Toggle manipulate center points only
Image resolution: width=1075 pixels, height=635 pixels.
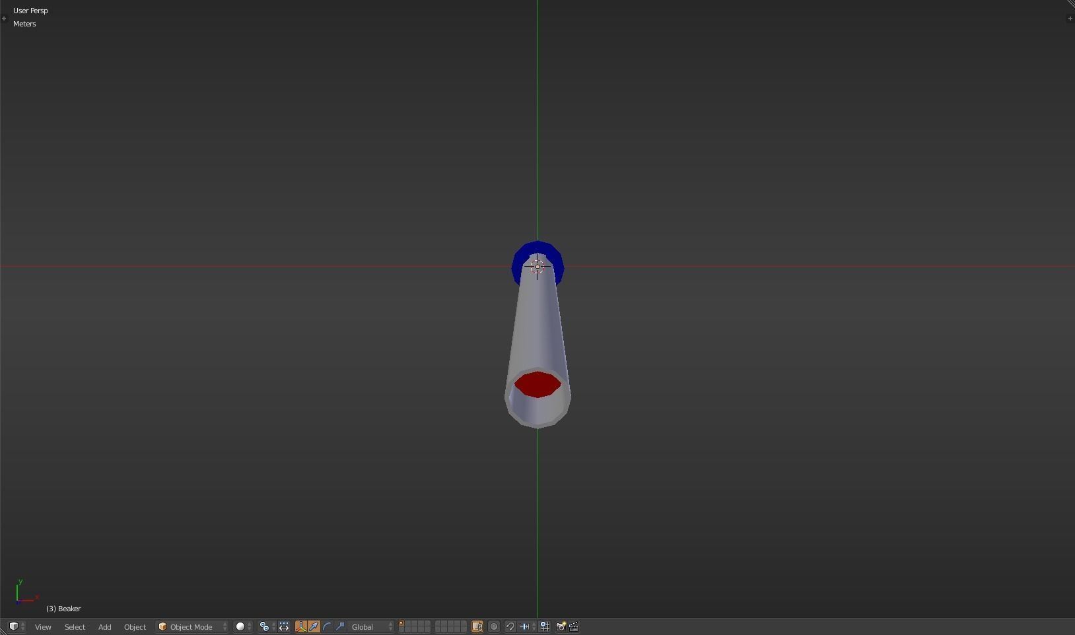coord(284,626)
